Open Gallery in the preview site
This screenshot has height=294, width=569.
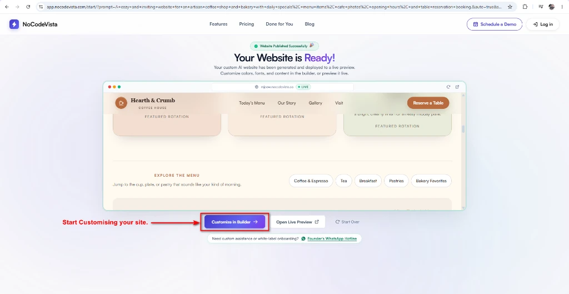point(316,103)
